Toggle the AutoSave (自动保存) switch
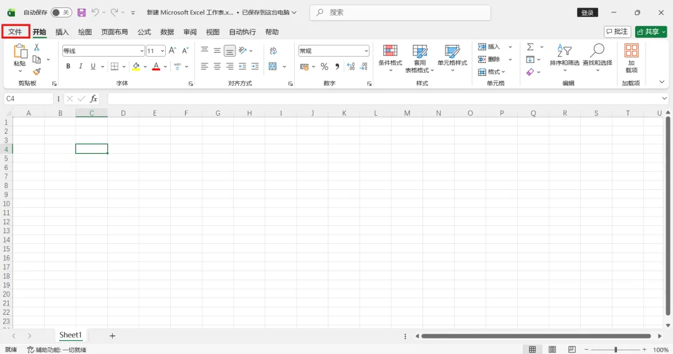Viewport: 673px width, 354px height. click(61, 12)
